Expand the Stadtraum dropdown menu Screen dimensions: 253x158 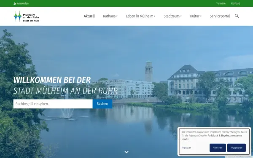[172, 16]
